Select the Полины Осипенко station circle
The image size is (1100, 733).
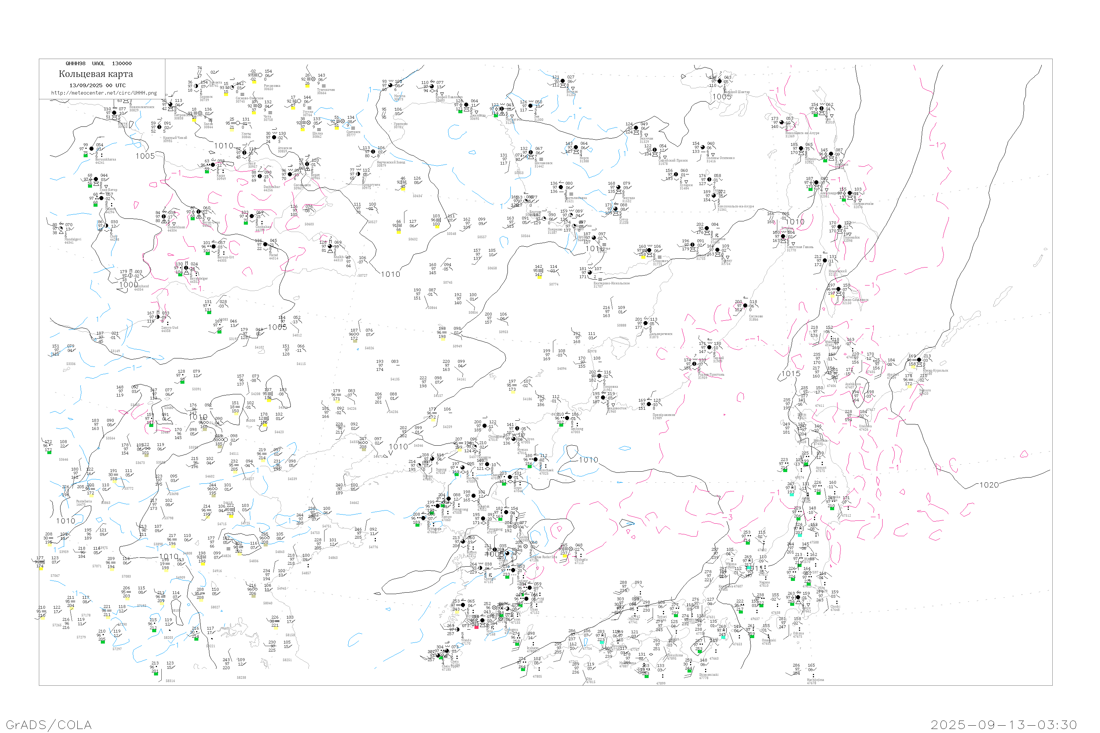pos(703,148)
